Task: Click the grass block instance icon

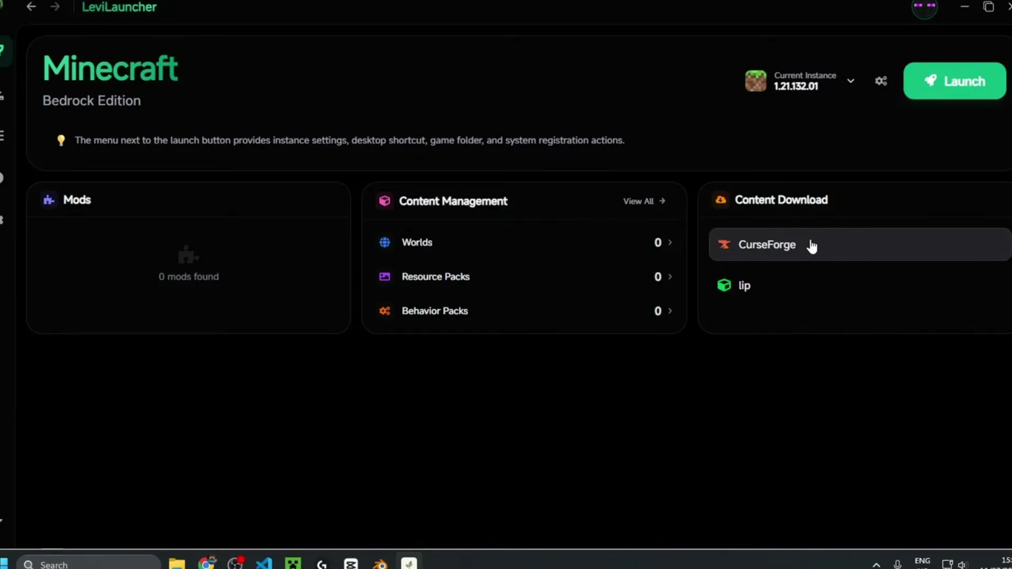Action: tap(755, 81)
